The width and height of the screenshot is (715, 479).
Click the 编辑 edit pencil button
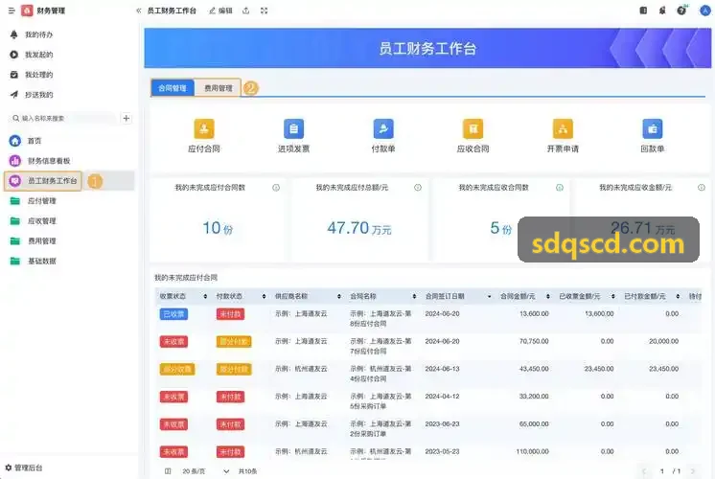pyautogui.click(x=220, y=11)
